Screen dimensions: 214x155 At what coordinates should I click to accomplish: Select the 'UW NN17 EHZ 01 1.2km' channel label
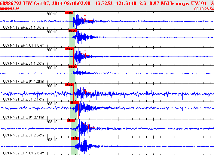[23, 63]
